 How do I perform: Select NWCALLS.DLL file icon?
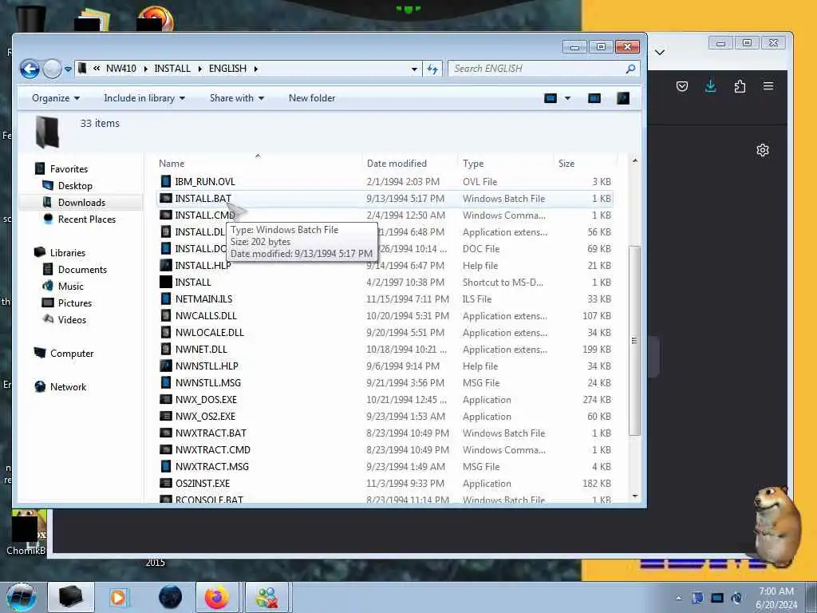[166, 315]
